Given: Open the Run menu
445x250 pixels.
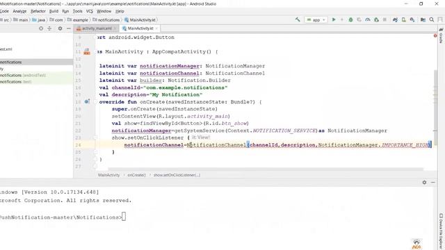Looking at the screenshot, I should (65, 11).
